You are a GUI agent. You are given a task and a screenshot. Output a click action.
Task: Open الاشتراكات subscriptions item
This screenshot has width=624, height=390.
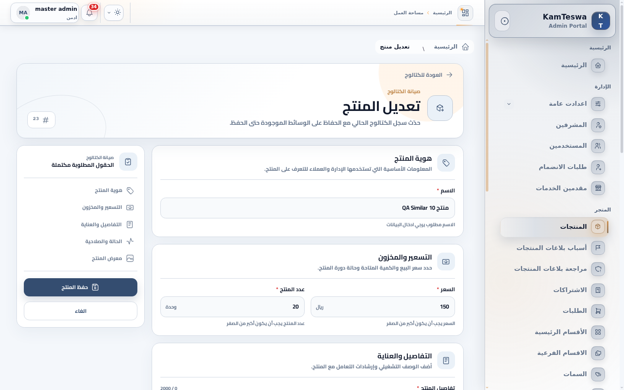pos(554,290)
